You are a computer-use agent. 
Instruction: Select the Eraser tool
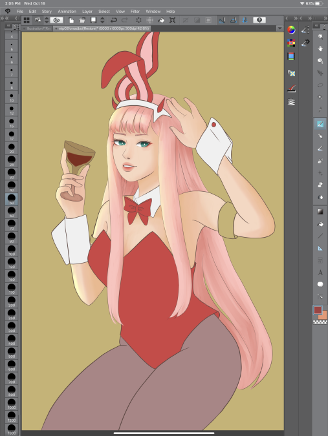[x=320, y=185]
